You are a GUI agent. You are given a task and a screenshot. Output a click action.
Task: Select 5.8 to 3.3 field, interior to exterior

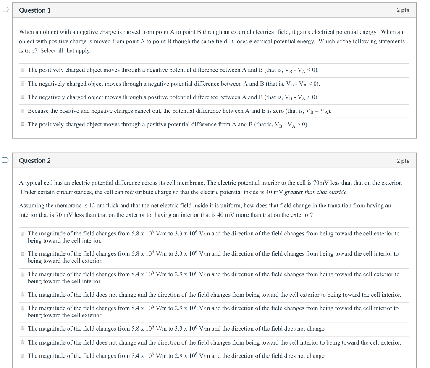22,254
